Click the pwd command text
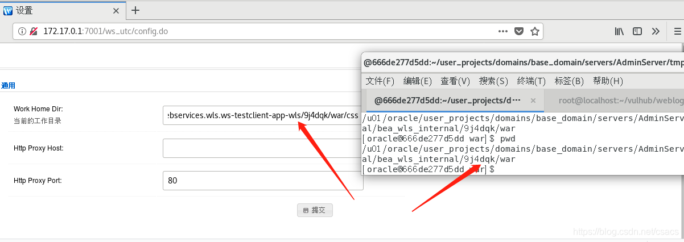Viewport: 684px width, 242px height. 508,139
